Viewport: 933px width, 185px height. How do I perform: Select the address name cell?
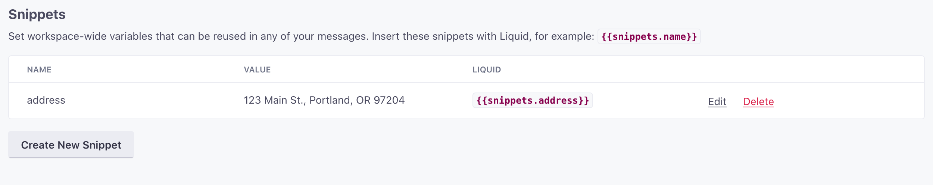point(46,100)
